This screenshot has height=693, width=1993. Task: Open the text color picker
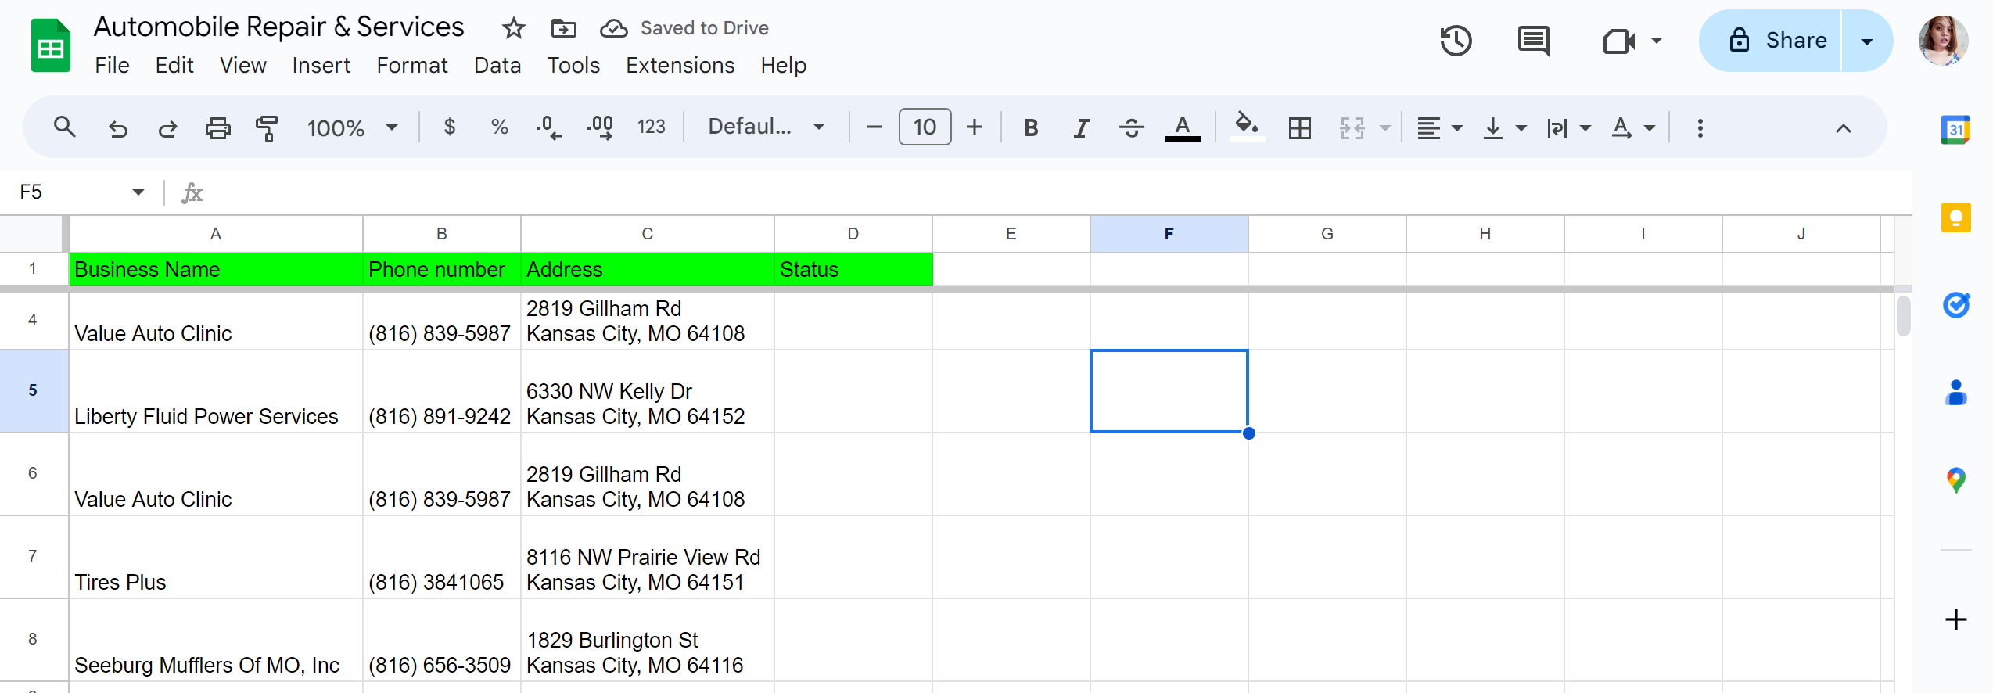[1183, 127]
